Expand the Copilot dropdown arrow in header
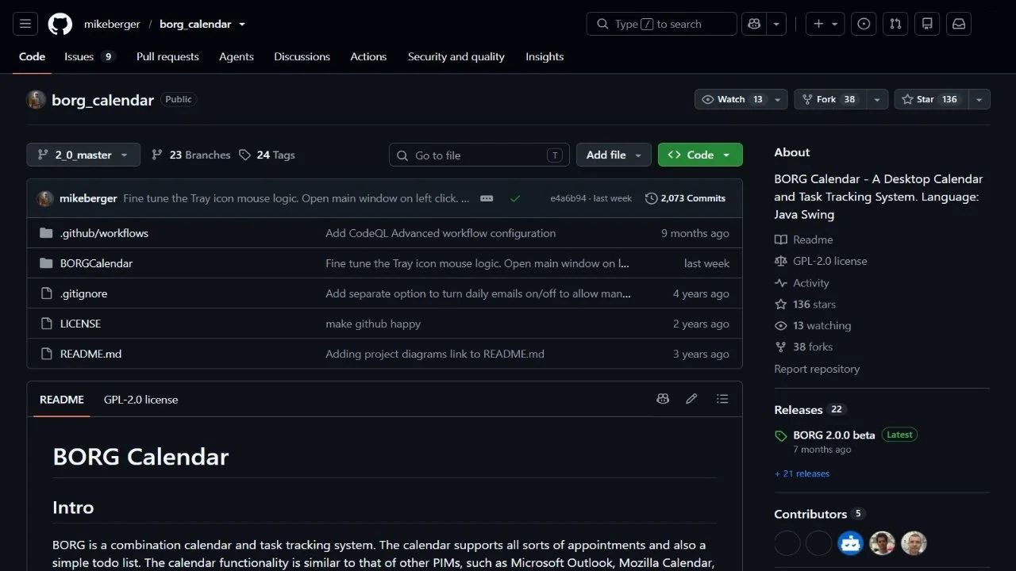The height and width of the screenshot is (571, 1016). click(x=777, y=24)
